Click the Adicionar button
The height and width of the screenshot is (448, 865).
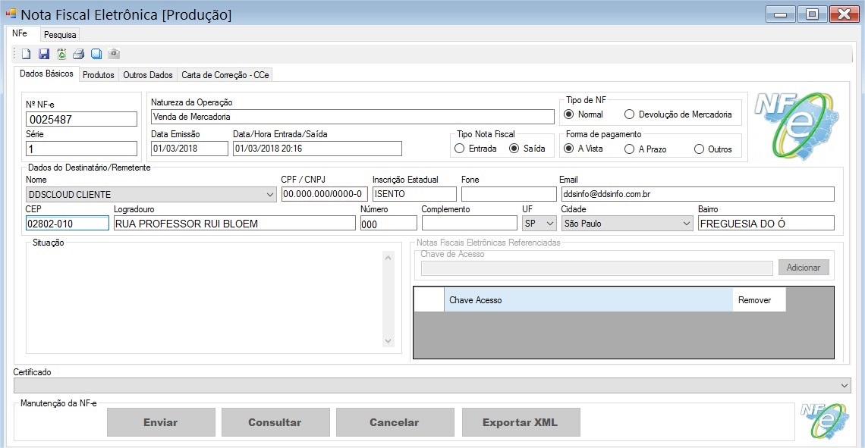pyautogui.click(x=804, y=268)
